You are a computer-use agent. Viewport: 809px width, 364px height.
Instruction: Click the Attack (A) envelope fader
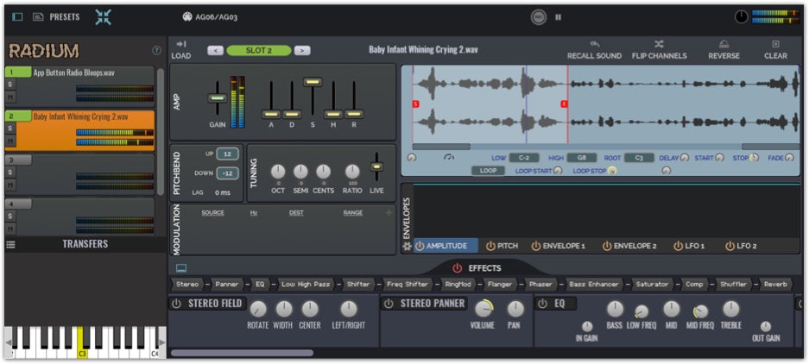271,114
